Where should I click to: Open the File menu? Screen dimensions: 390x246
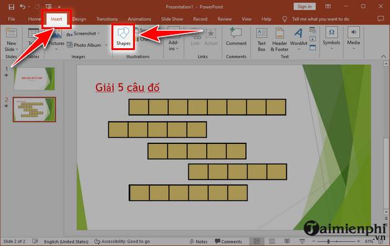pos(11,19)
